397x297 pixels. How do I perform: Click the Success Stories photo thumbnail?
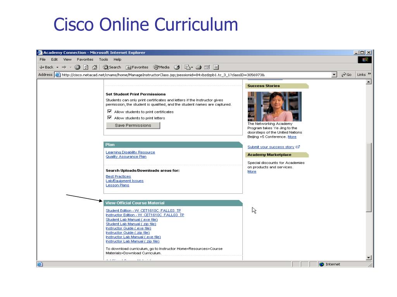tap(274, 106)
